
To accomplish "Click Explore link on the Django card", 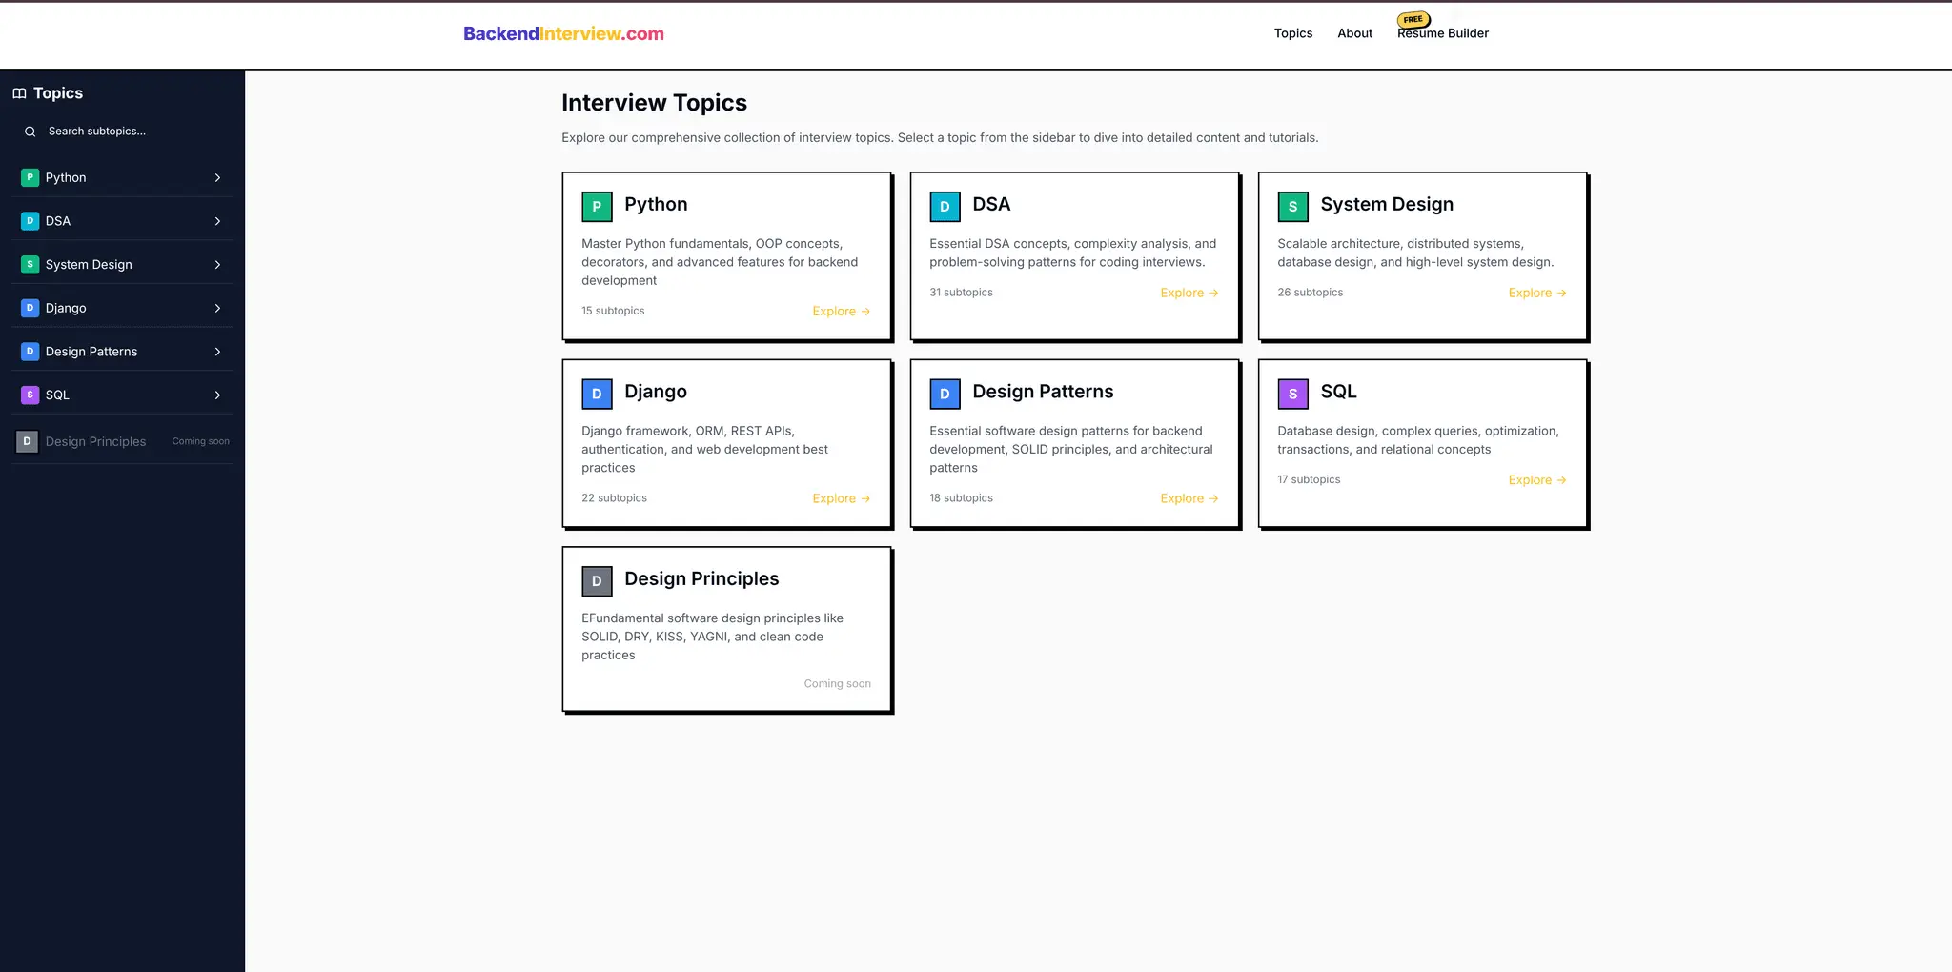I will pos(841,499).
